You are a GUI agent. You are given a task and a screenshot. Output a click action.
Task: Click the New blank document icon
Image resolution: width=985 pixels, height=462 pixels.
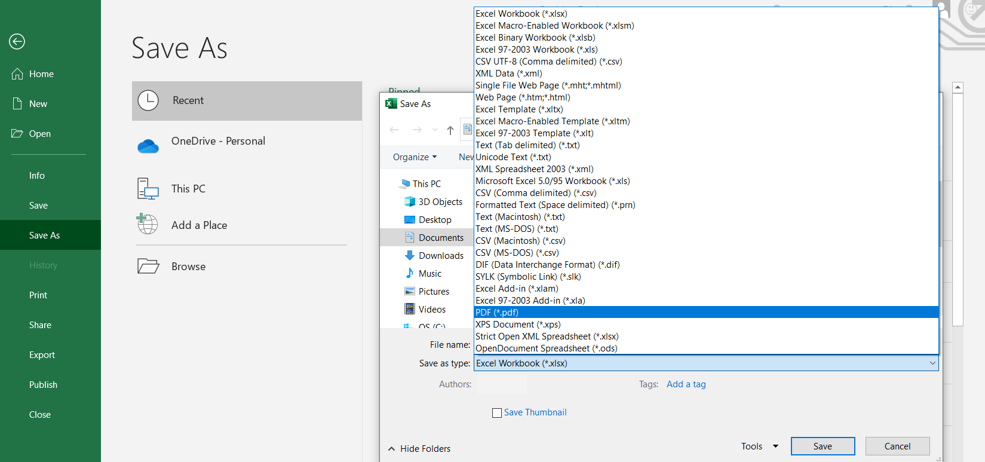(17, 103)
